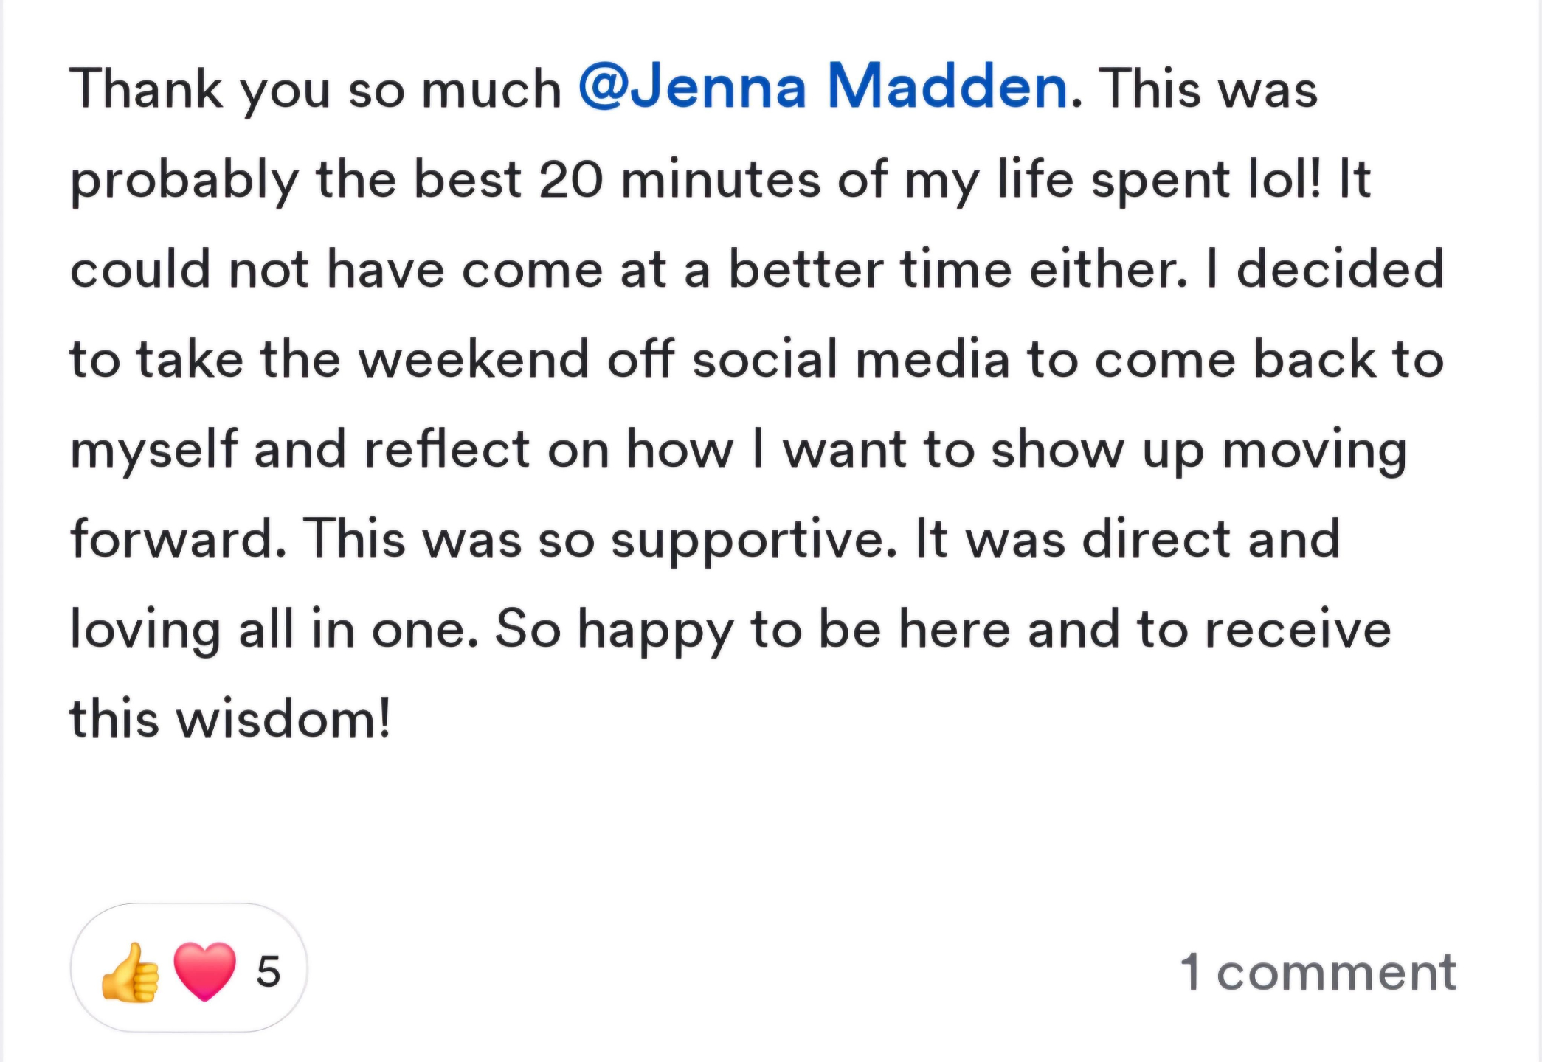This screenshot has height=1062, width=1542.
Task: Click the word "forward." in the post
Action: pyautogui.click(x=178, y=539)
